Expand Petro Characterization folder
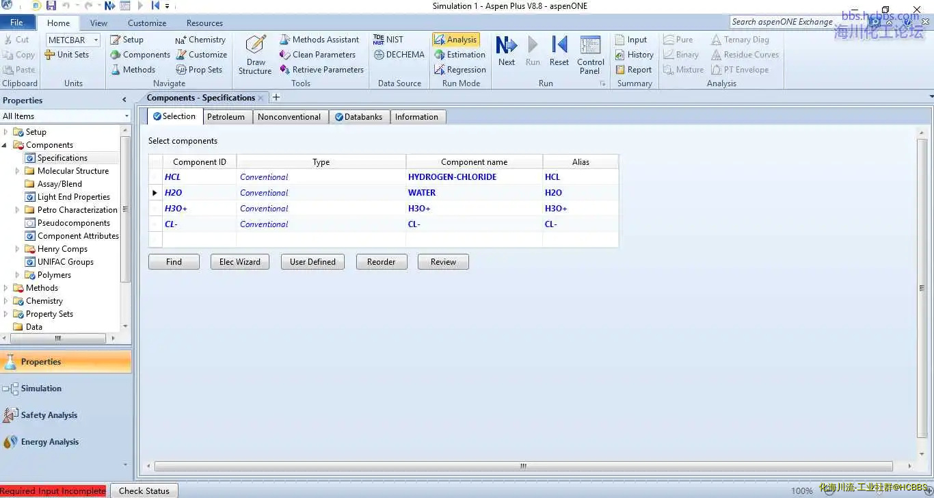This screenshot has height=498, width=934. coord(17,210)
